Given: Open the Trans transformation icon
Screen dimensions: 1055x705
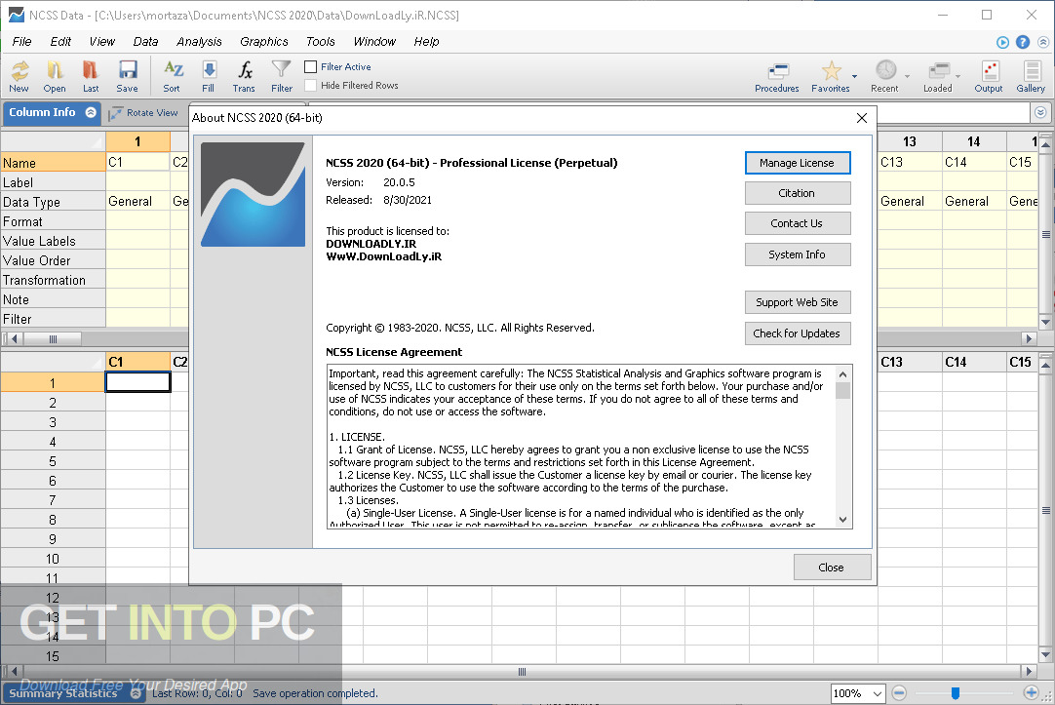Looking at the screenshot, I should pyautogui.click(x=244, y=75).
